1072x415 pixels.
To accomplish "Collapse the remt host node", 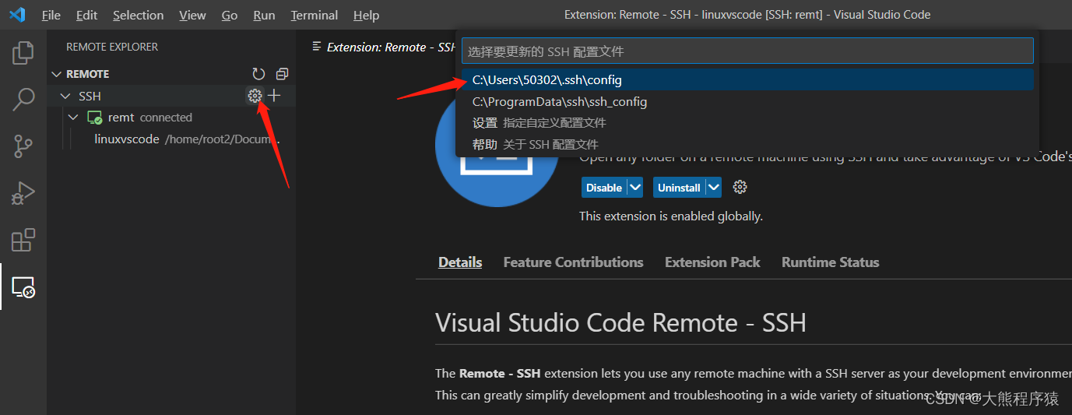I will pos(73,118).
